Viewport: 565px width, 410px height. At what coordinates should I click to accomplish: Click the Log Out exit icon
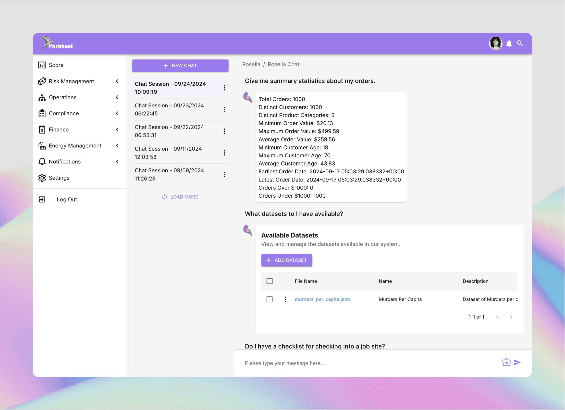click(x=42, y=199)
